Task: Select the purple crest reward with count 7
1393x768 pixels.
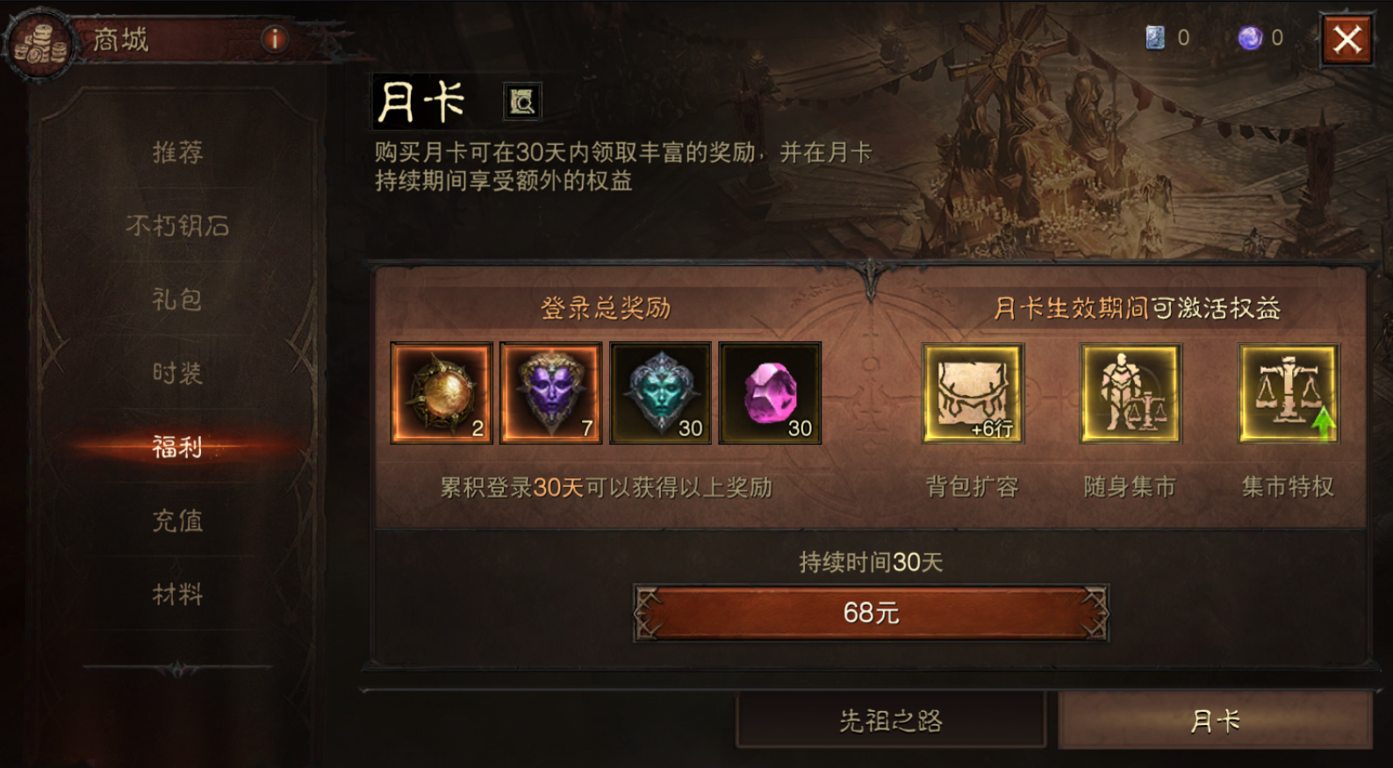Action: [551, 393]
